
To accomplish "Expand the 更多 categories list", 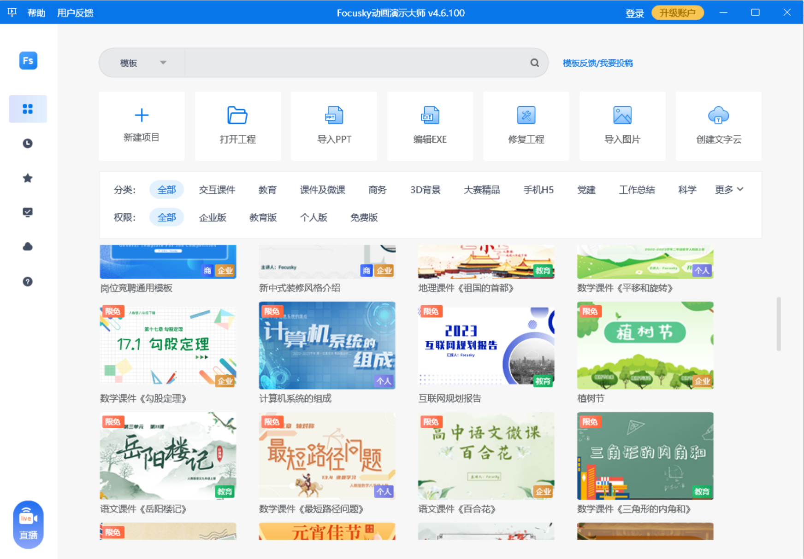I will click(x=729, y=189).
